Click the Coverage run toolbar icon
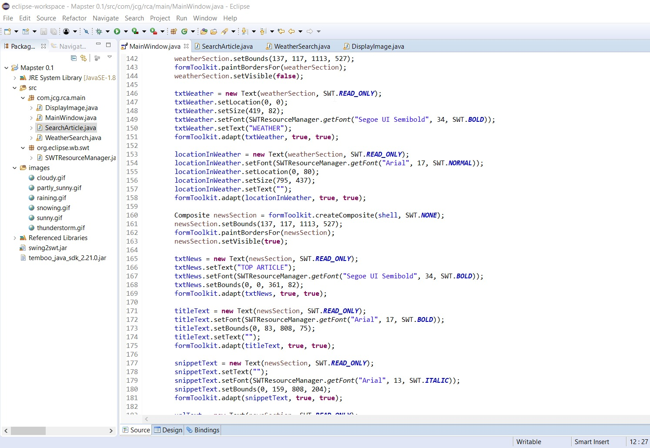The image size is (650, 448). [x=135, y=31]
